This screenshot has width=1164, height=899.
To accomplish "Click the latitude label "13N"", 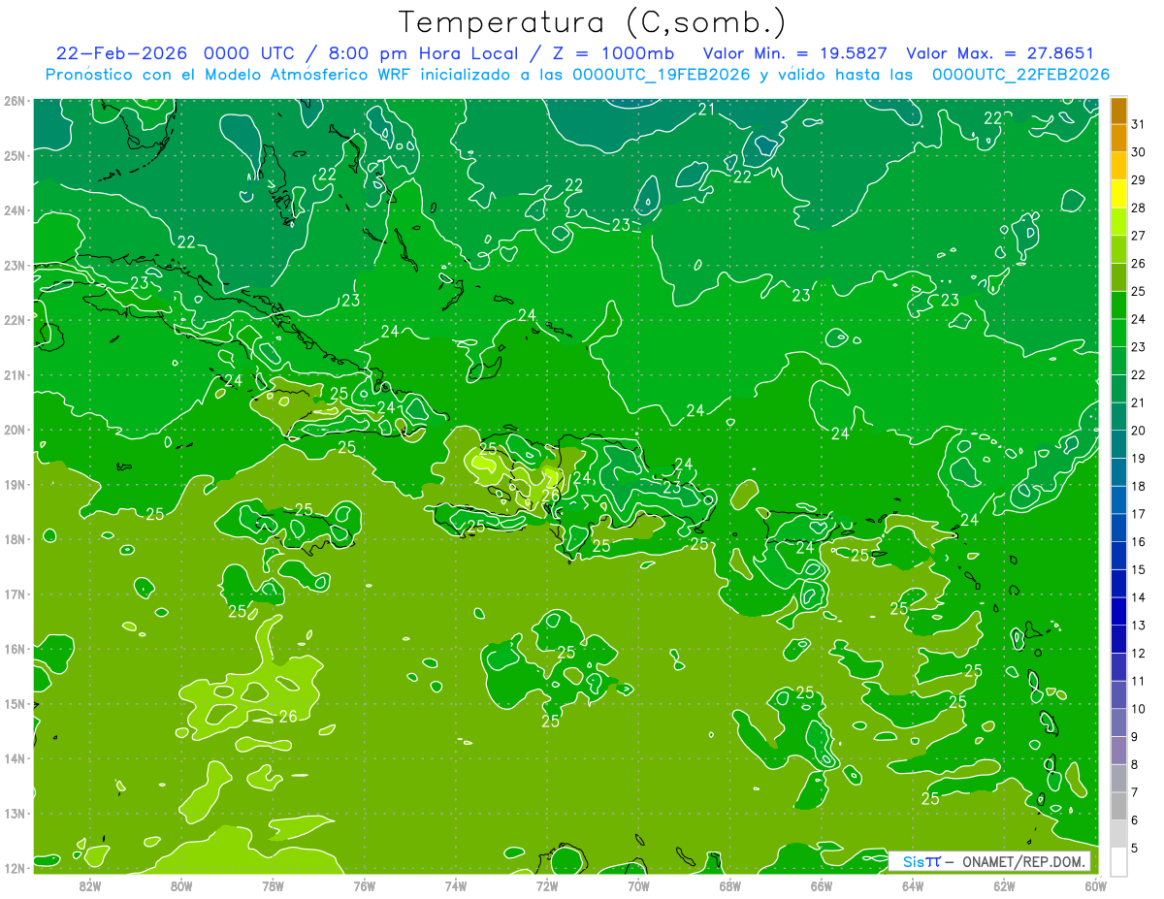I will point(14,814).
